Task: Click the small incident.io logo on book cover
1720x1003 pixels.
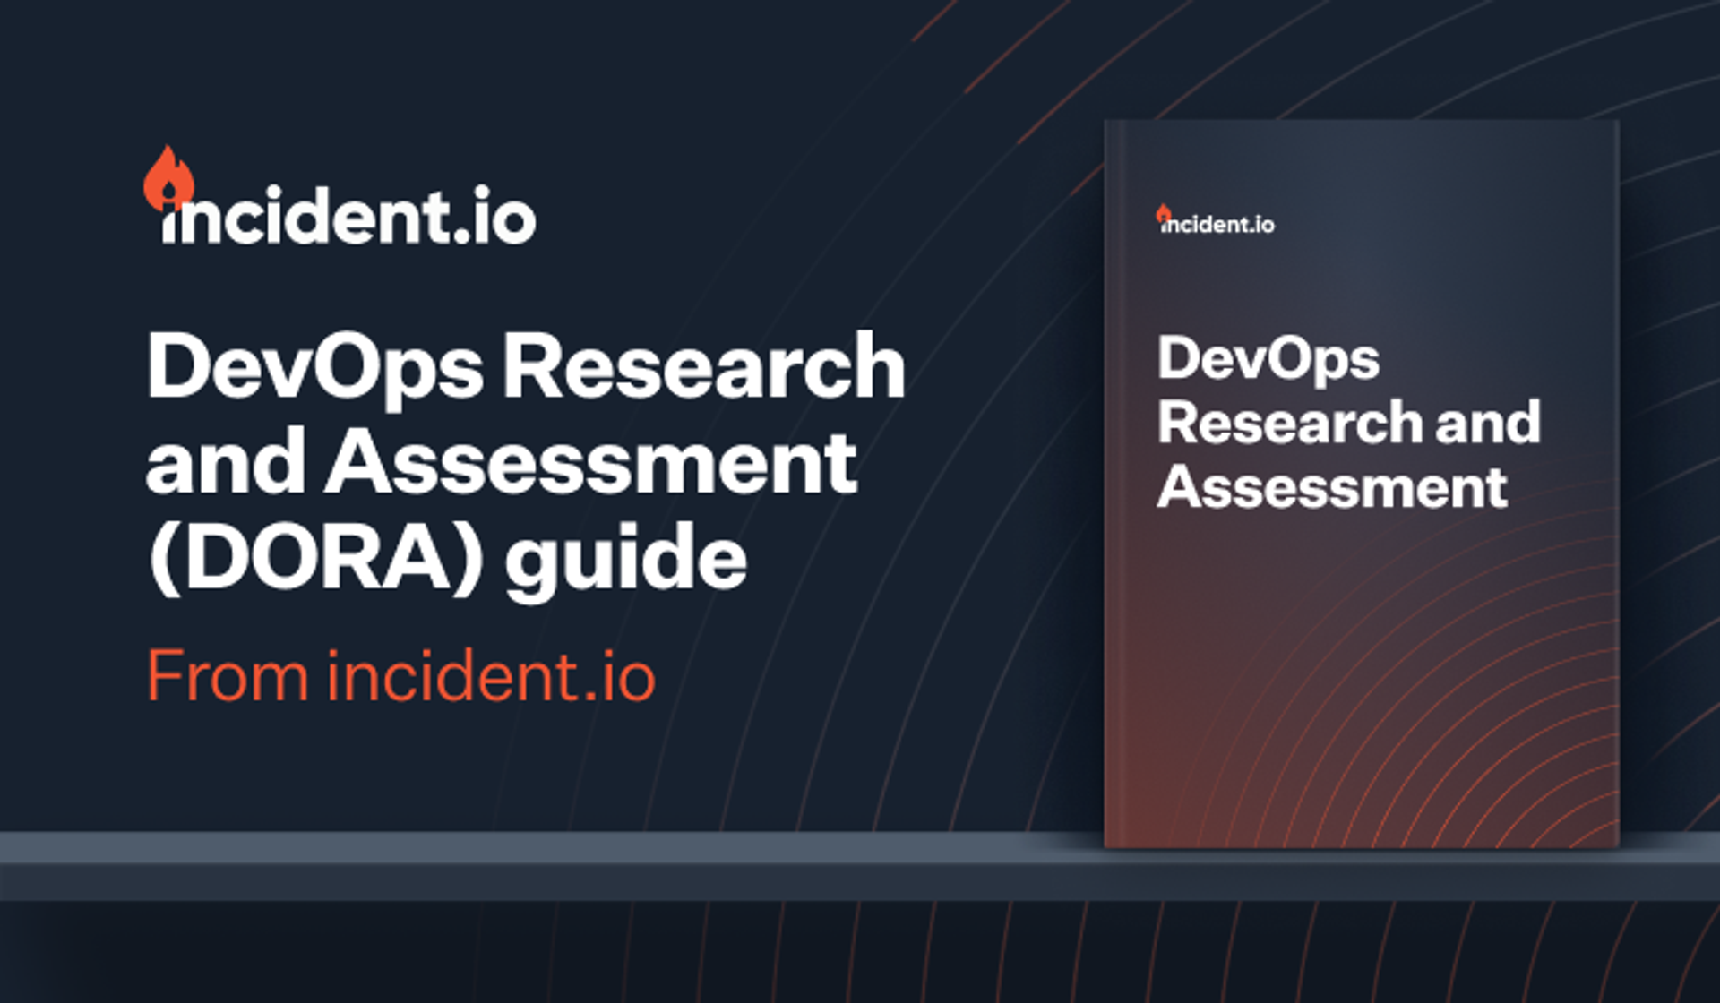Action: click(1216, 220)
